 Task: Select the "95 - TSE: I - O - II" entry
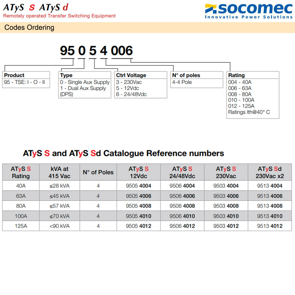click(24, 82)
